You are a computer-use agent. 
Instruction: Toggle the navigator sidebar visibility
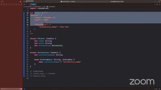coord(2,1)
